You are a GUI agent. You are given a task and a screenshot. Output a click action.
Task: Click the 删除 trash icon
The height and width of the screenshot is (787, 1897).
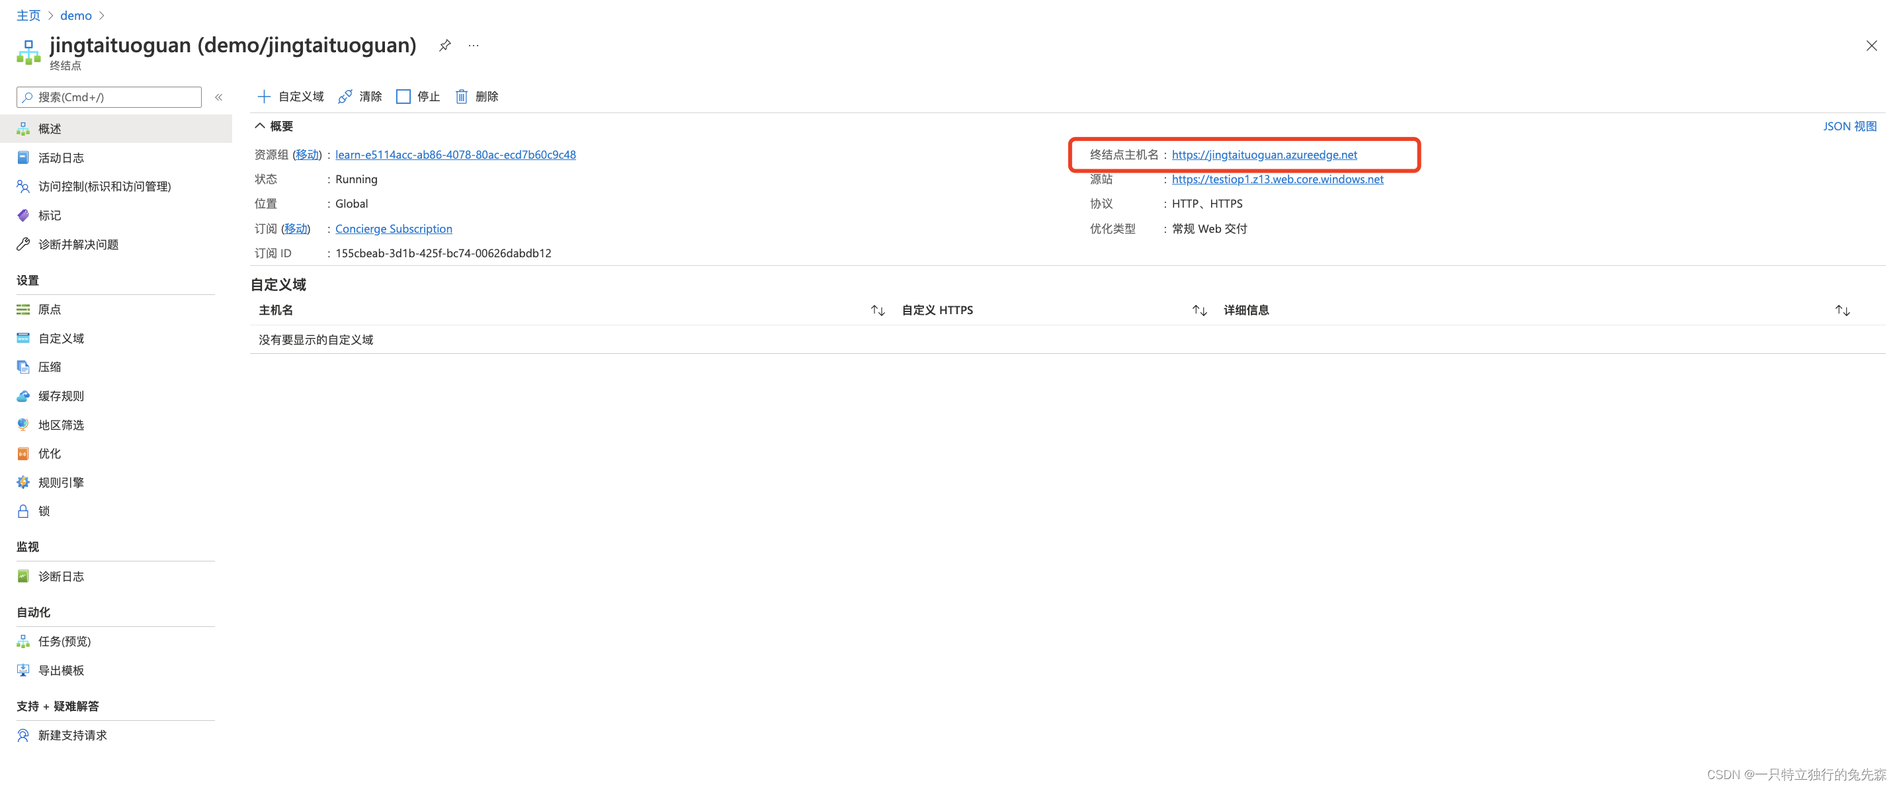tap(462, 97)
